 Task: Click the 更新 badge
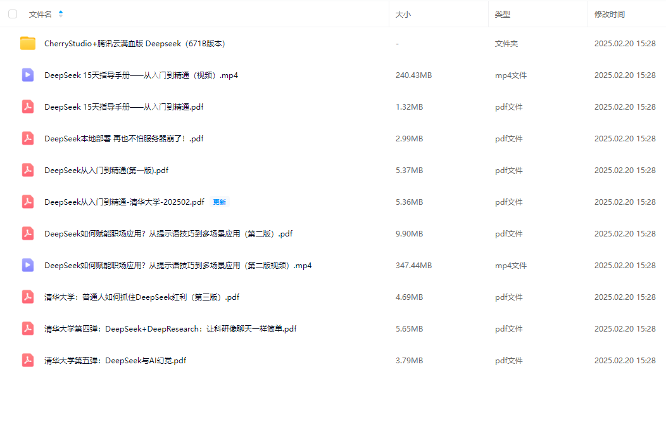[x=220, y=202]
